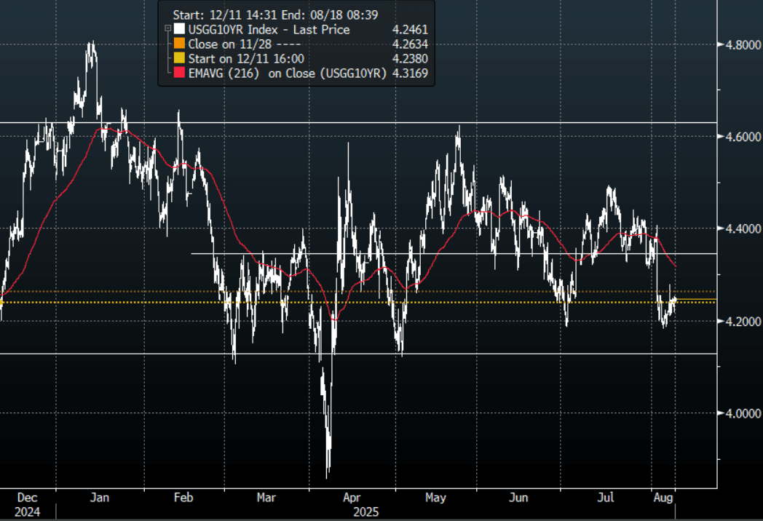Click the white USGG10YR Index color swatch
Image resolution: width=763 pixels, height=521 pixels.
178,30
